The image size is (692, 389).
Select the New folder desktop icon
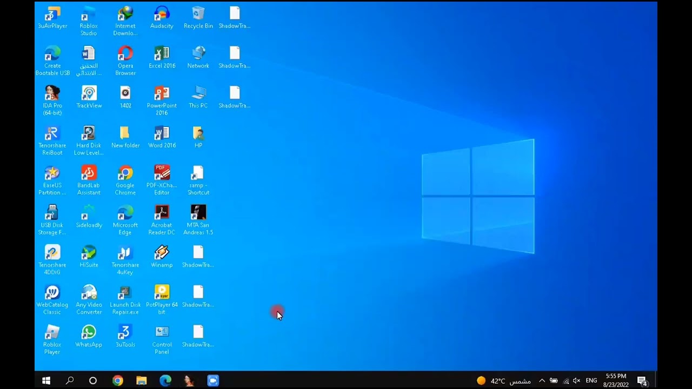point(125,137)
